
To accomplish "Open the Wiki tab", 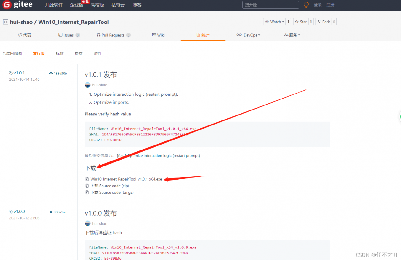I will [158, 35].
